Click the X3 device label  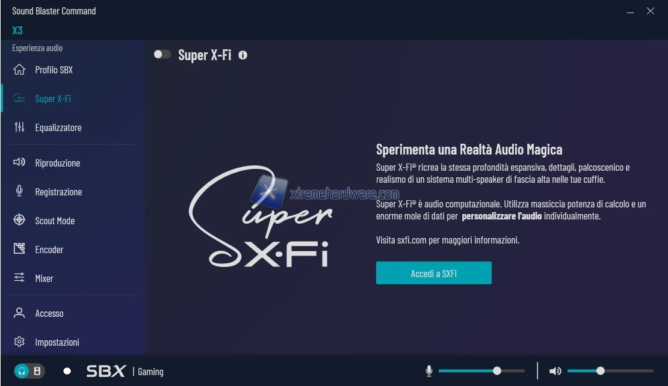point(17,31)
